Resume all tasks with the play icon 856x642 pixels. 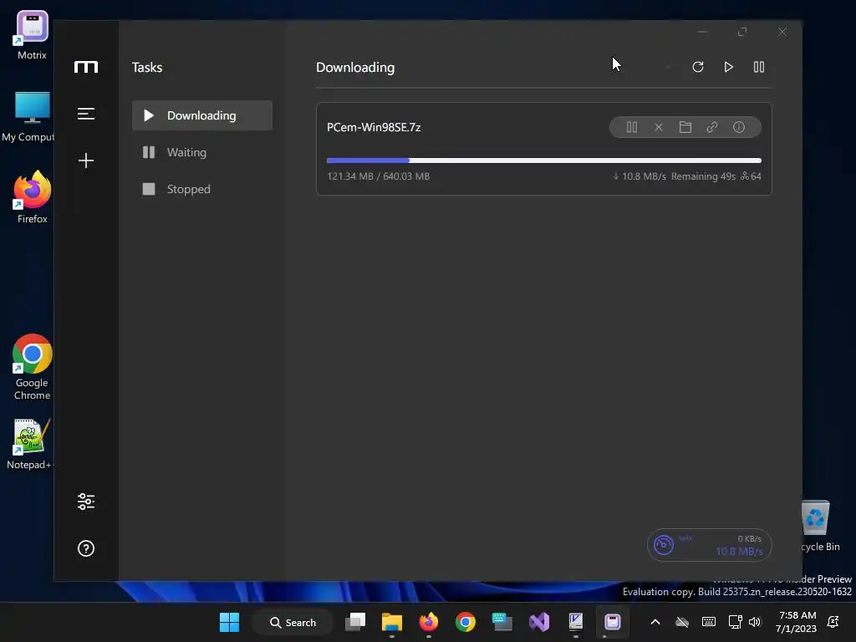point(728,67)
